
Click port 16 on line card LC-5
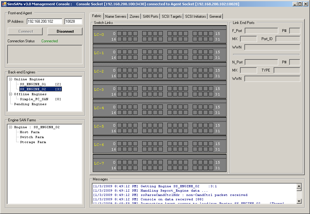pos(119,131)
